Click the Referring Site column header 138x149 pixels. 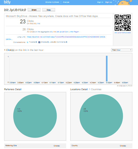coord(11,146)
